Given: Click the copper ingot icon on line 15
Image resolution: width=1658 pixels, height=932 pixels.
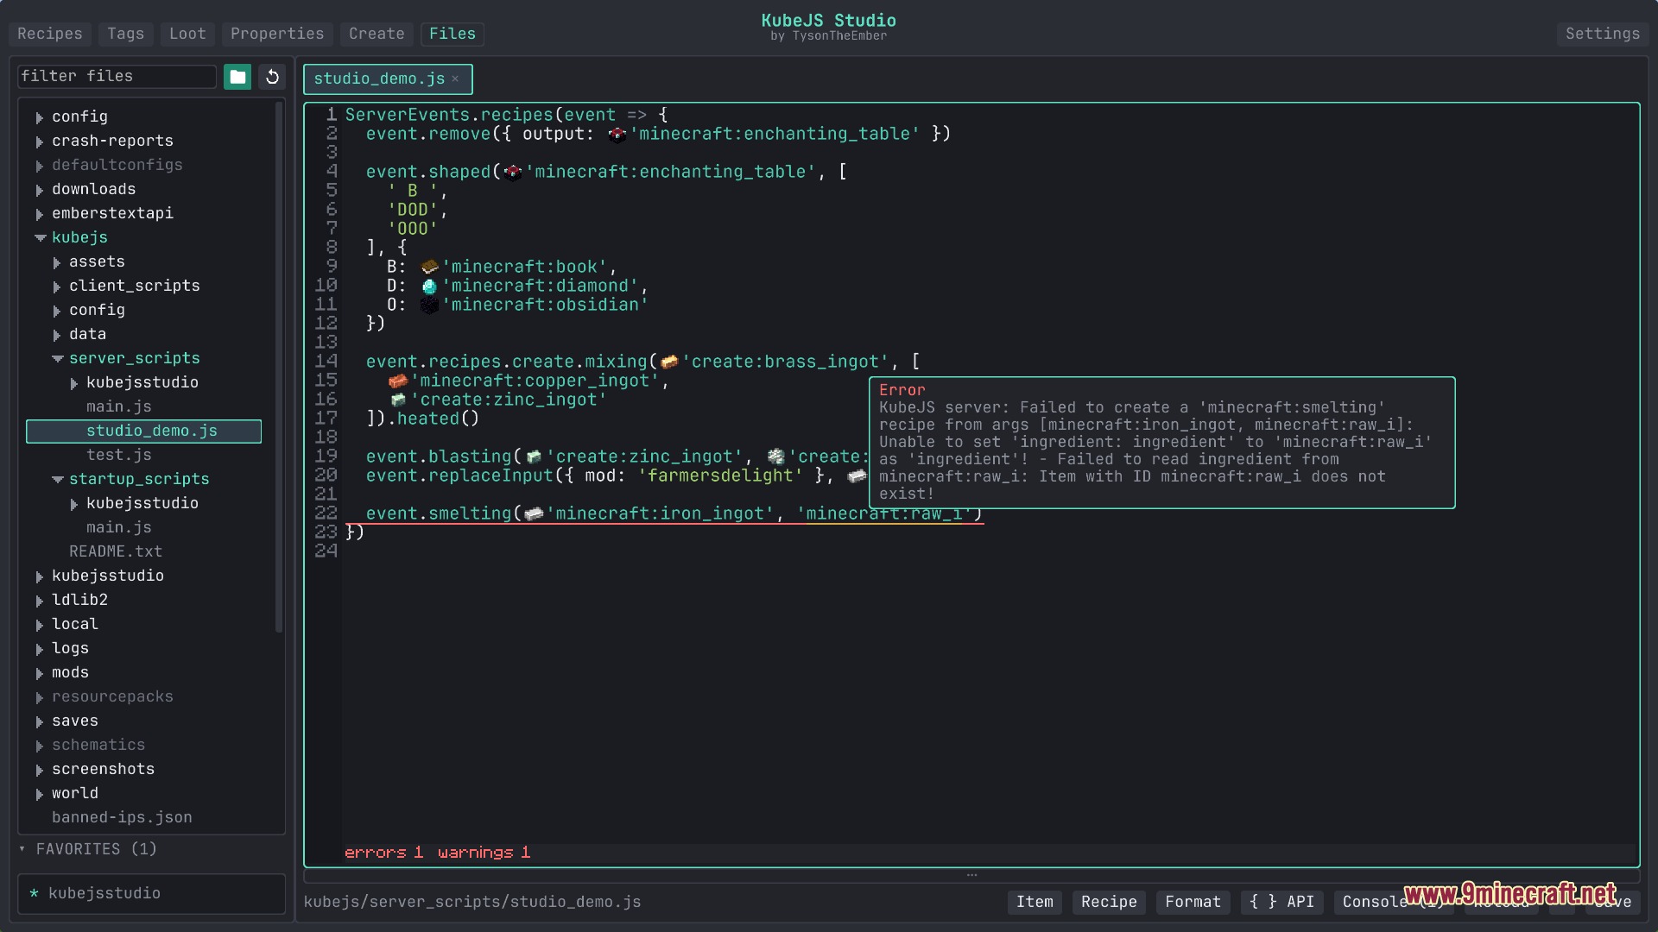Looking at the screenshot, I should [398, 381].
